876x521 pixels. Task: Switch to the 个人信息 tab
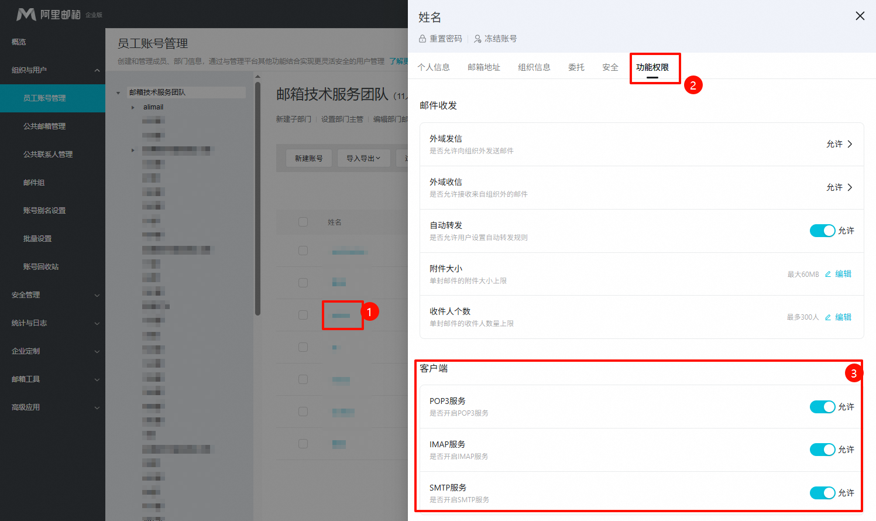[x=434, y=67]
